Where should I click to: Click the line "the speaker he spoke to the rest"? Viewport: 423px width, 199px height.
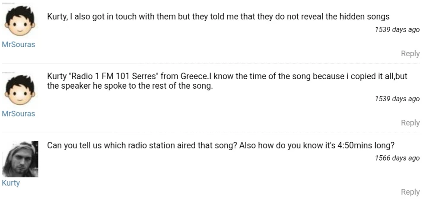tap(130, 86)
